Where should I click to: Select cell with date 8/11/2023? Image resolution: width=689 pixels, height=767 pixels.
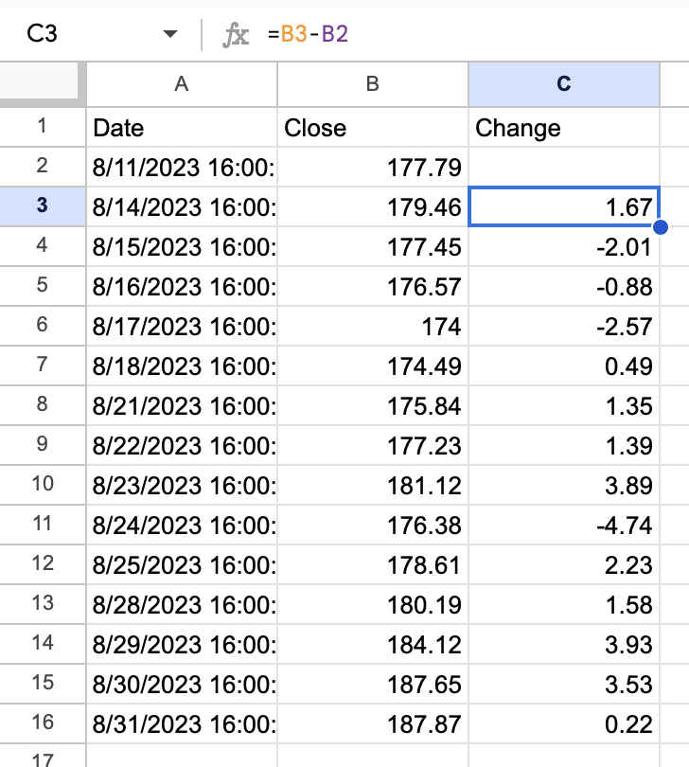click(x=182, y=167)
